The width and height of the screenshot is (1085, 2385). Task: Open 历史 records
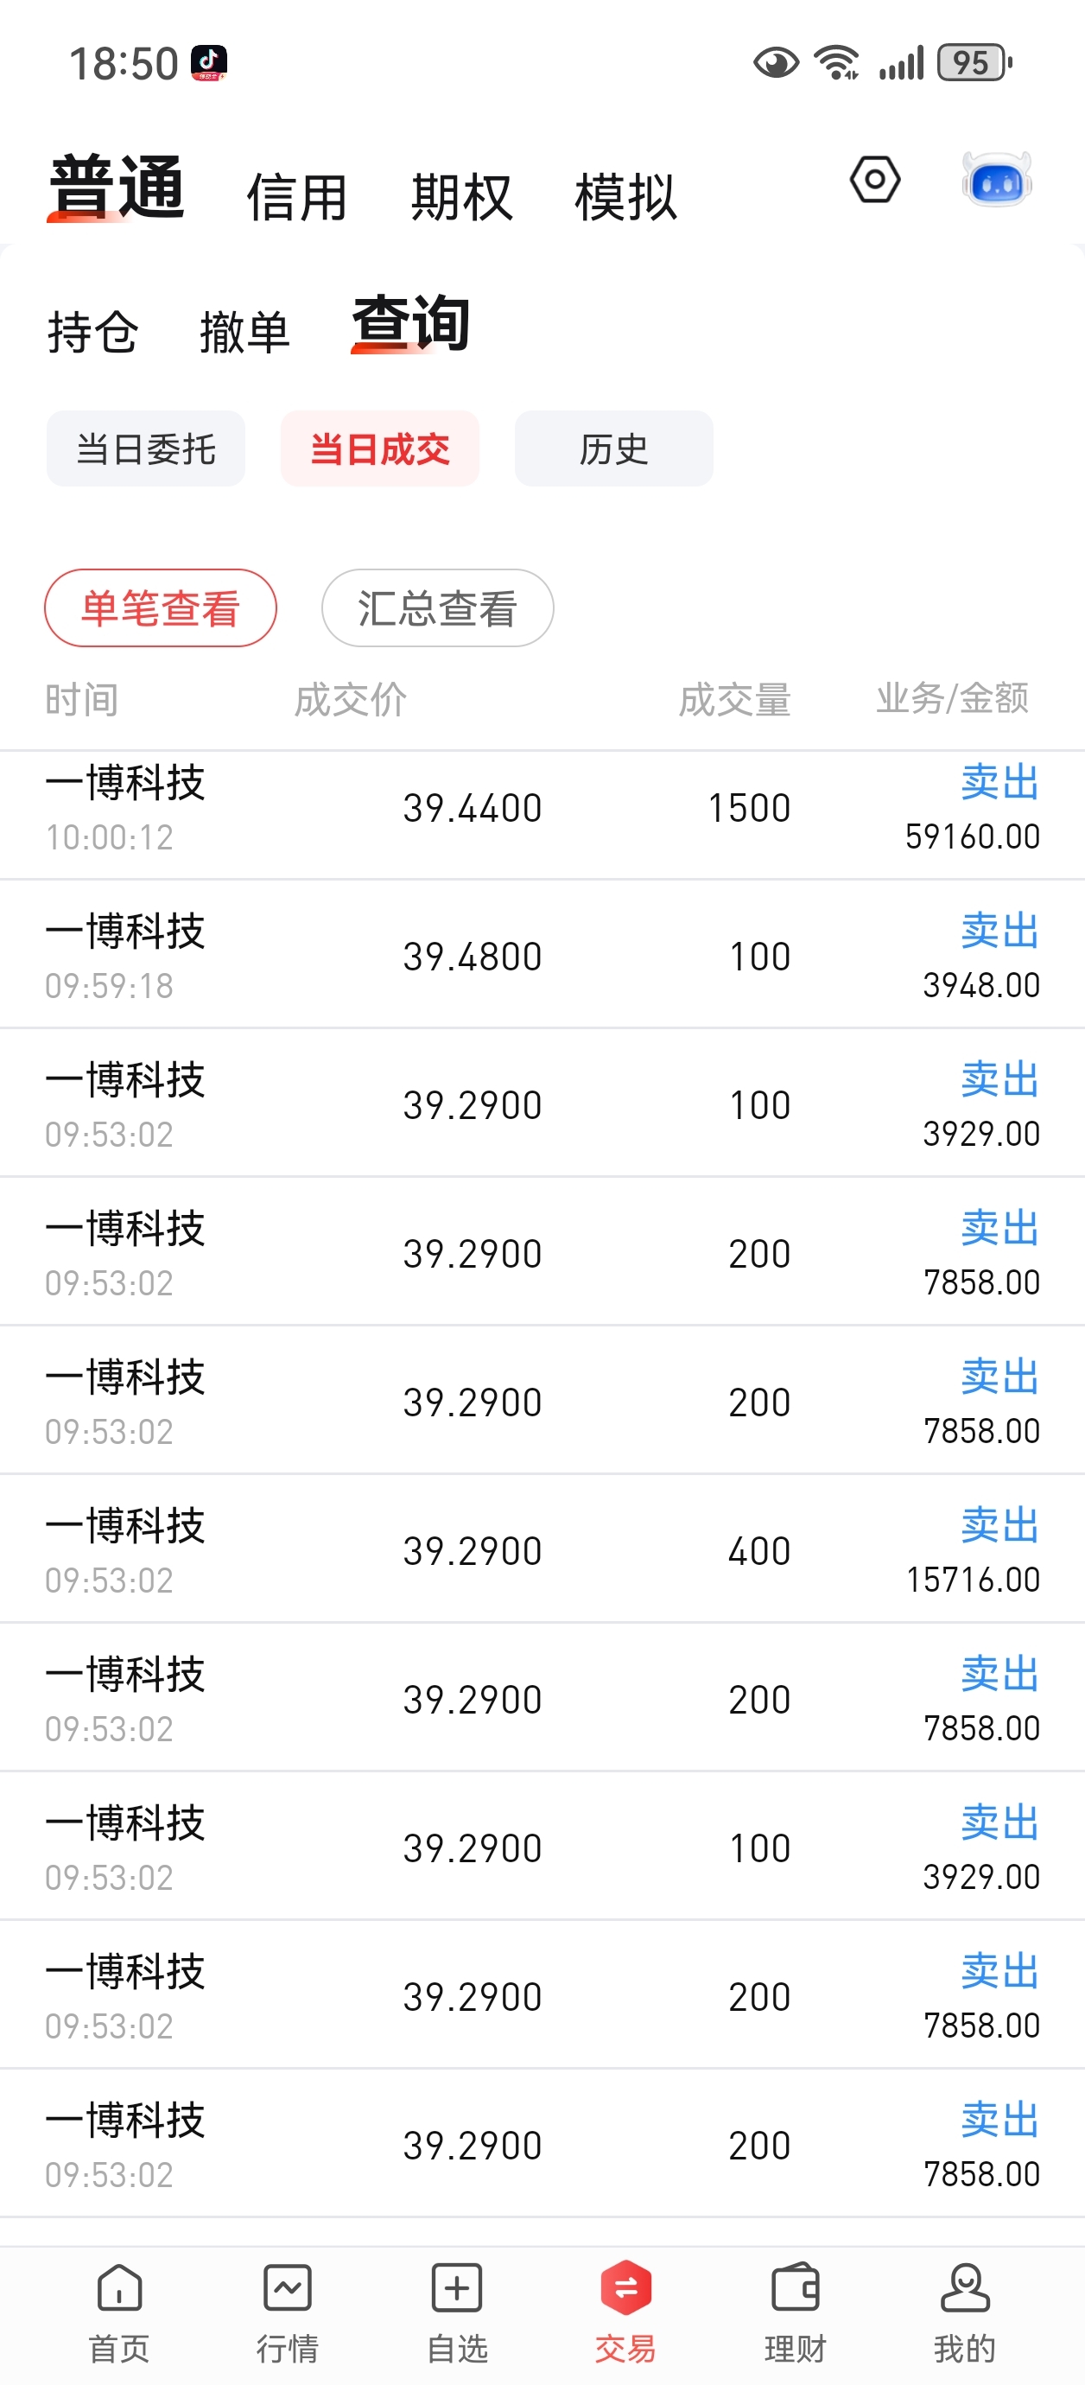click(614, 449)
